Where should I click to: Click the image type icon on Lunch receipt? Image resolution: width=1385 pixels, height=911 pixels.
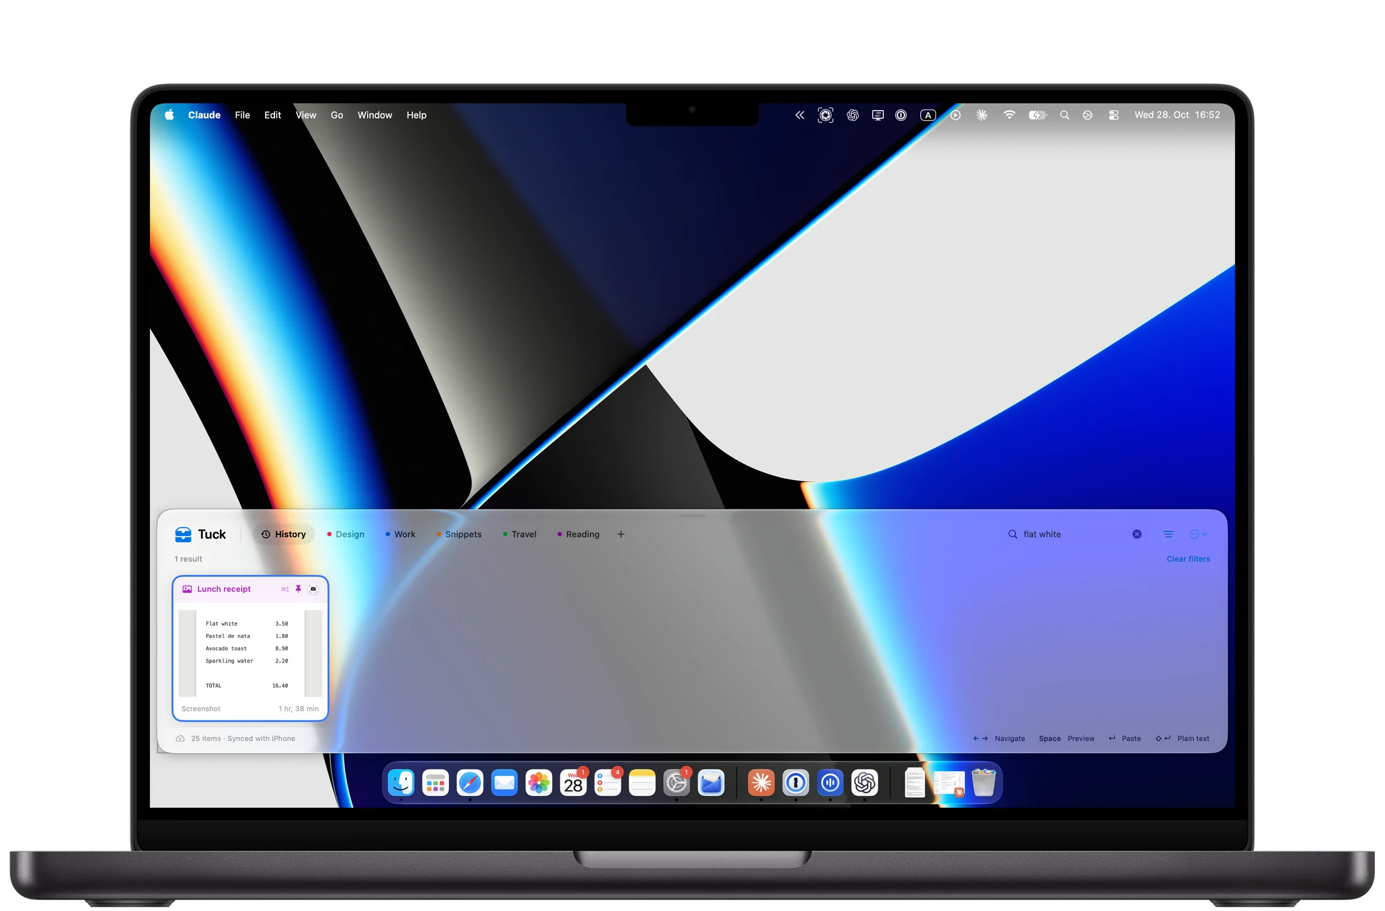tap(187, 589)
